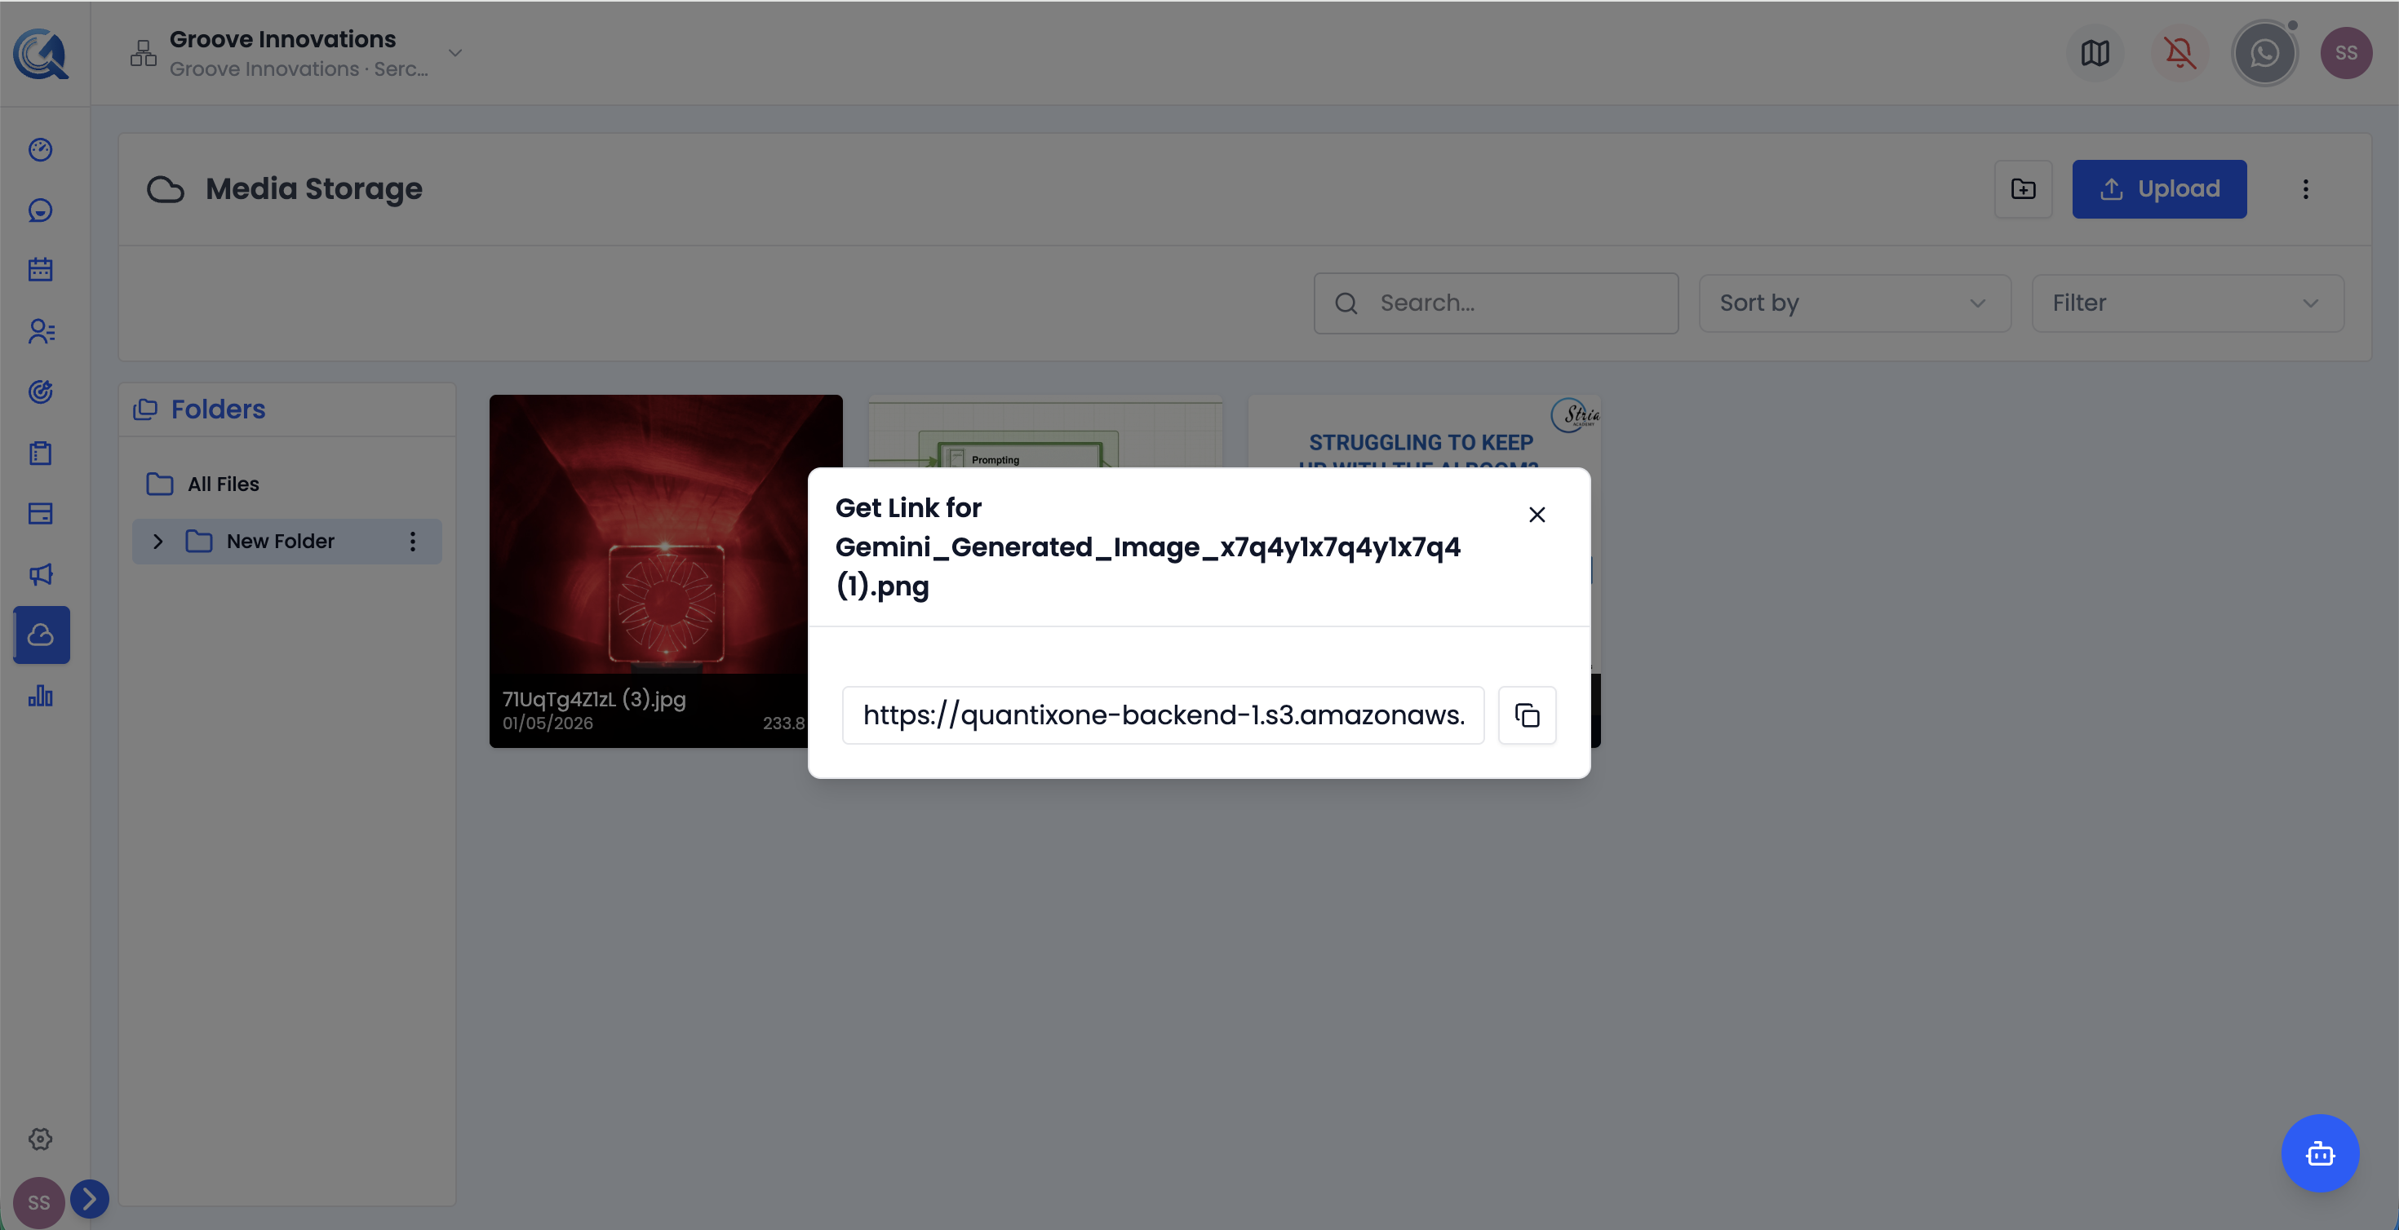
Task: Open the layout panel sidebar icon
Action: pyautogui.click(x=40, y=513)
